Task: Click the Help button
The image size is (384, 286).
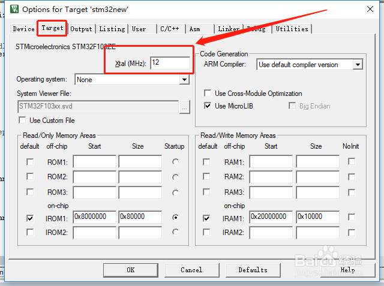Action: (348, 270)
